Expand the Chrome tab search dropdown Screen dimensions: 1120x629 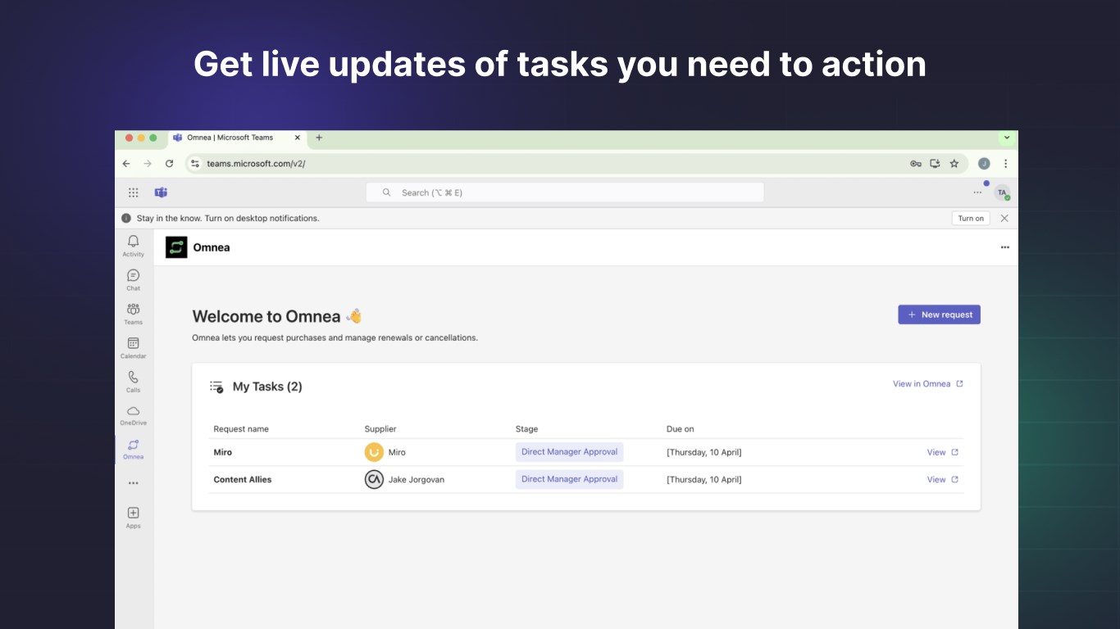click(x=1006, y=138)
